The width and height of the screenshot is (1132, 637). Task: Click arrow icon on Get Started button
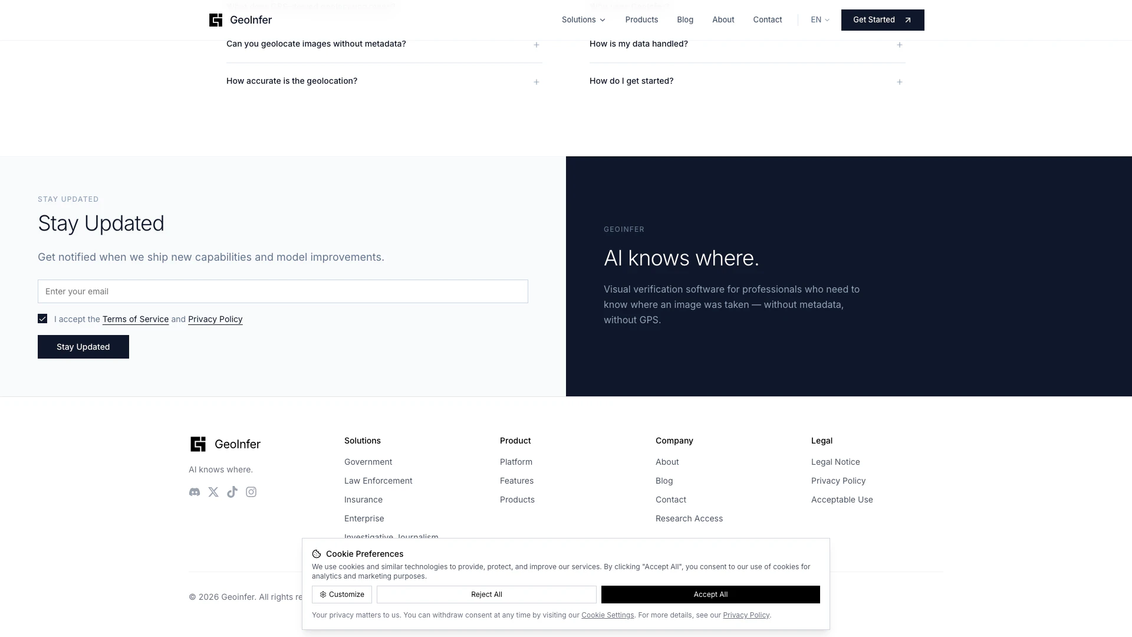[908, 20]
